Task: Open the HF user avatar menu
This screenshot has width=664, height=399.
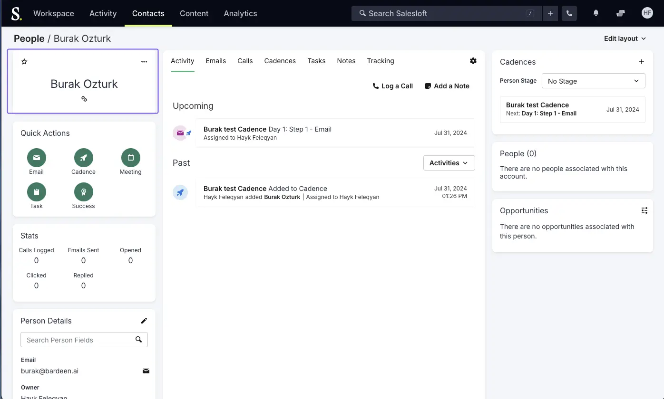Action: tap(647, 13)
